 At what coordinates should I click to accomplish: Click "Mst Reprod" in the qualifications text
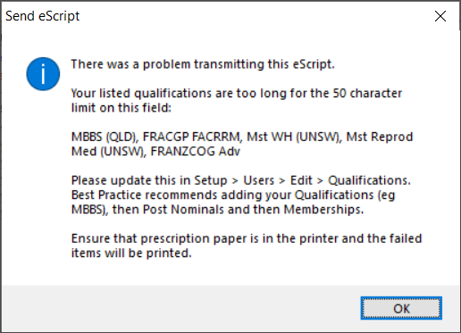[380, 137]
